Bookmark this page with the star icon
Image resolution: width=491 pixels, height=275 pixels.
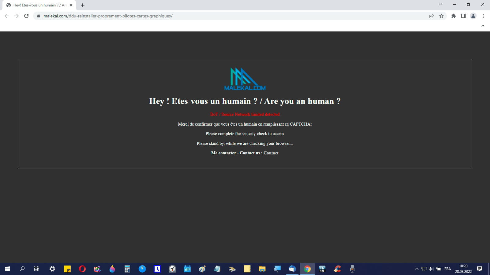tap(441, 16)
